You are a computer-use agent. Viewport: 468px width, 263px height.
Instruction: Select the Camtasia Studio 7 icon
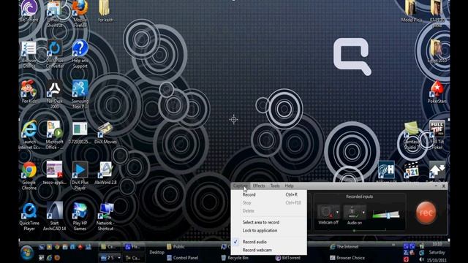pos(411,134)
